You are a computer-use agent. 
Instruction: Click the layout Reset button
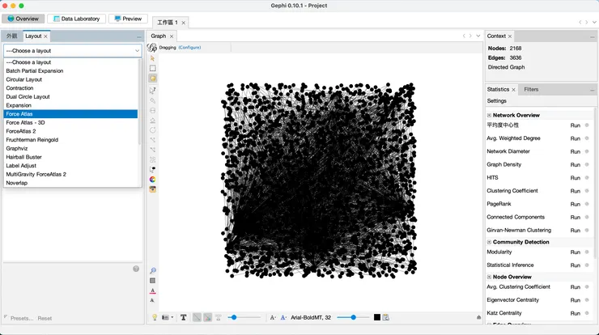45,318
